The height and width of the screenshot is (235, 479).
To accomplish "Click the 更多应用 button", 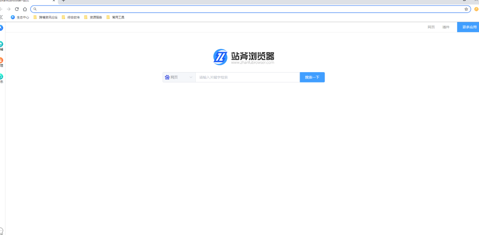I will click(x=468, y=27).
